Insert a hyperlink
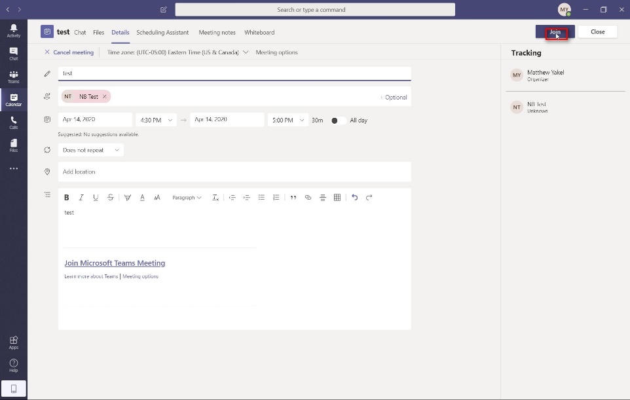The image size is (630, 400). coord(308,197)
